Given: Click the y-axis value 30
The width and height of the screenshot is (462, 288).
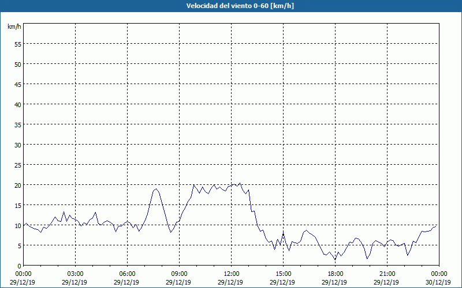Looking at the screenshot, I should (x=18, y=145).
